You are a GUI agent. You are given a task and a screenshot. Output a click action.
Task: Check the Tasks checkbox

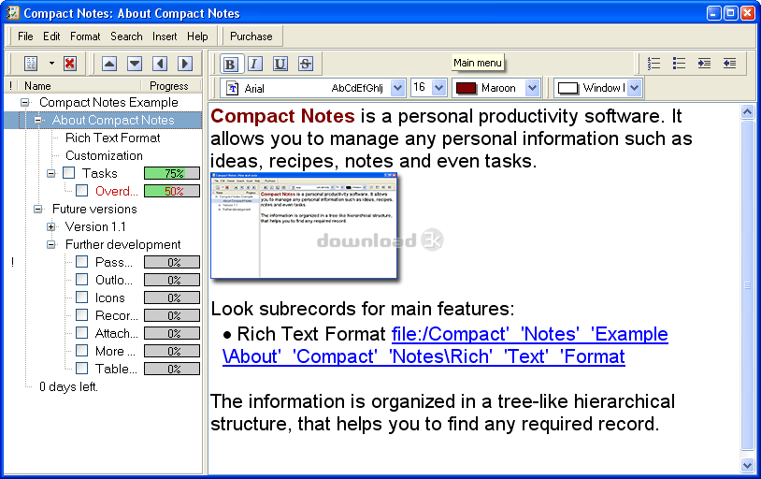pyautogui.click(x=69, y=173)
